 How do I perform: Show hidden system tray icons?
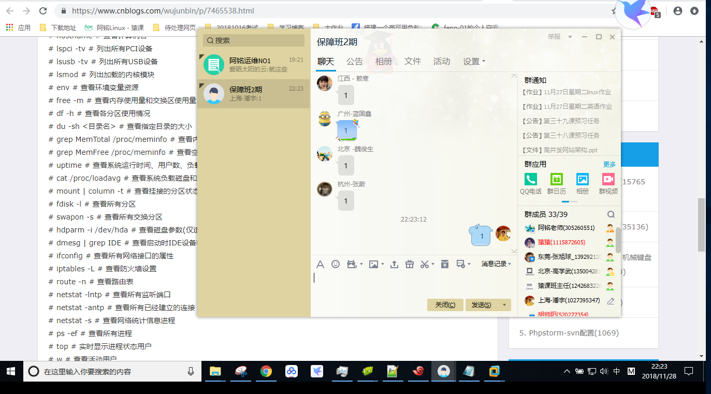[567, 371]
